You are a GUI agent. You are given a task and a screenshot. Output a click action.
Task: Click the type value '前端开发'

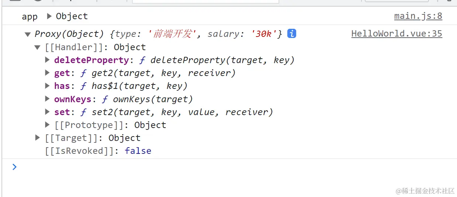(x=172, y=34)
